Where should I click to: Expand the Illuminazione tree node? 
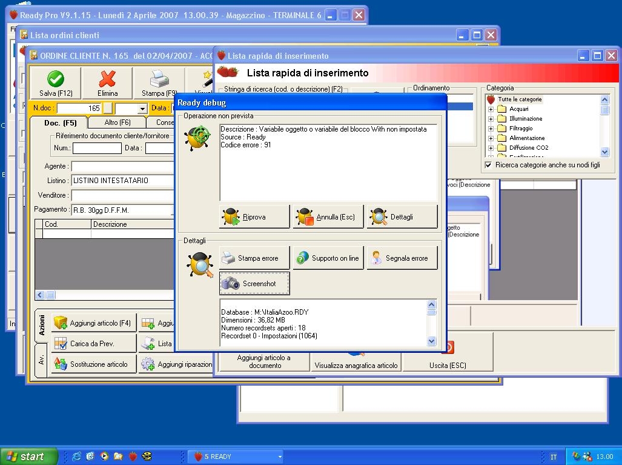click(x=491, y=118)
